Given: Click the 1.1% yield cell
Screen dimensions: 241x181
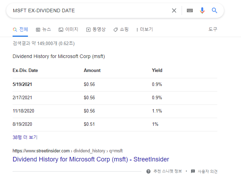Looking at the screenshot, I should pyautogui.click(x=157, y=111).
